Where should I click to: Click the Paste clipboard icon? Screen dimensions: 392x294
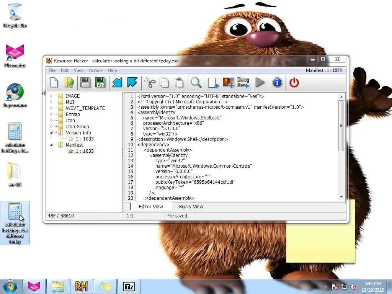point(179,83)
